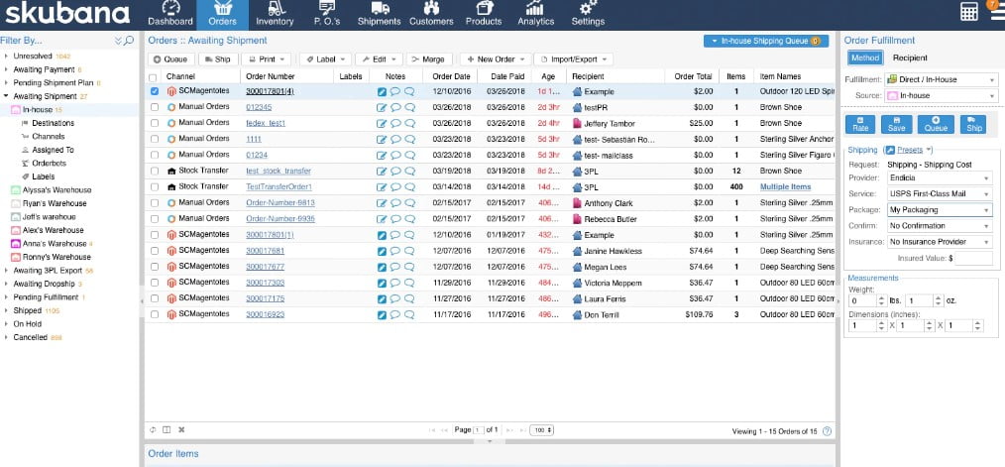
Task: Open the Dashboard section icon
Action: tap(169, 8)
